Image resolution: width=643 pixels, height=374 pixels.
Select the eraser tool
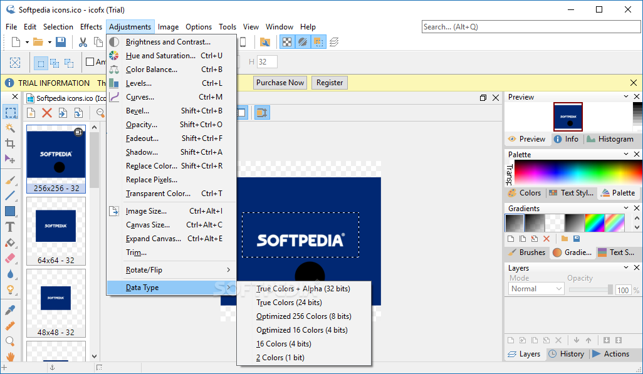pyautogui.click(x=10, y=258)
